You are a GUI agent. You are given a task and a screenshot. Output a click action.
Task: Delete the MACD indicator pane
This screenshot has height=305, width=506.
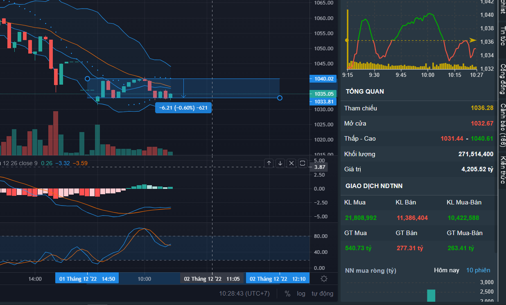(291, 163)
